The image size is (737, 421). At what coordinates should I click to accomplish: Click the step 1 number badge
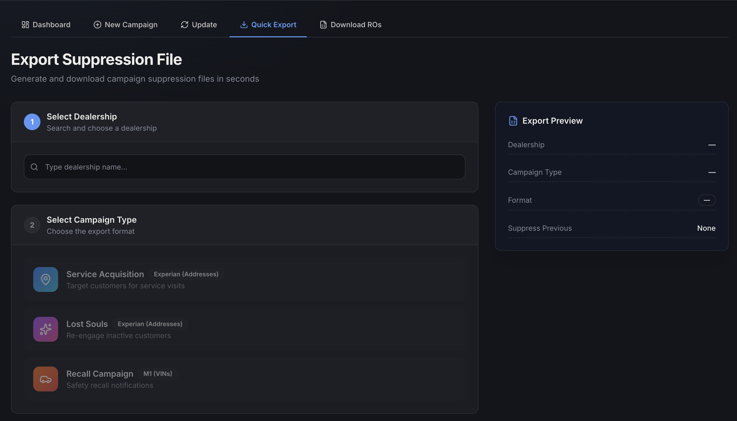pyautogui.click(x=32, y=122)
